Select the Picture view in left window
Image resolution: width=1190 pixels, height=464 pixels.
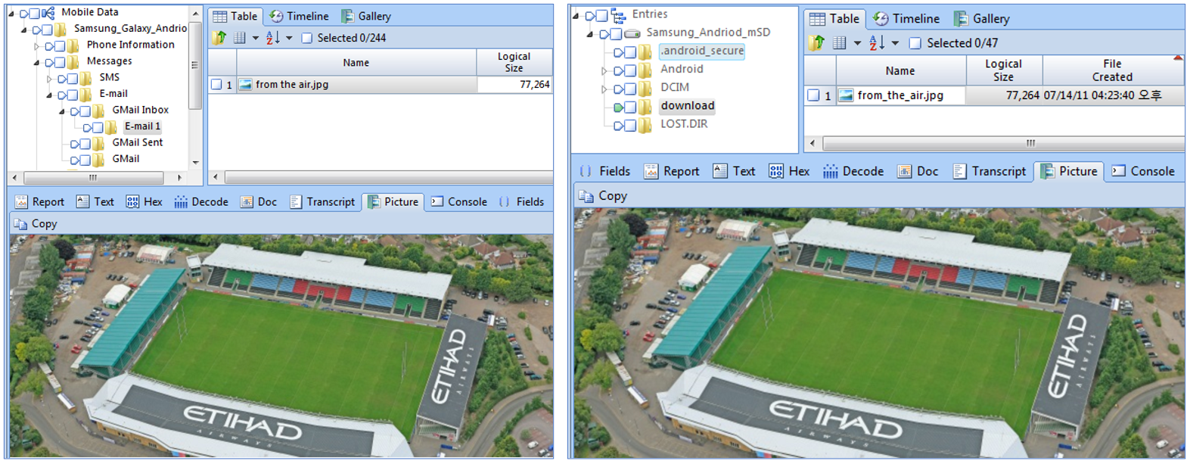(x=393, y=202)
